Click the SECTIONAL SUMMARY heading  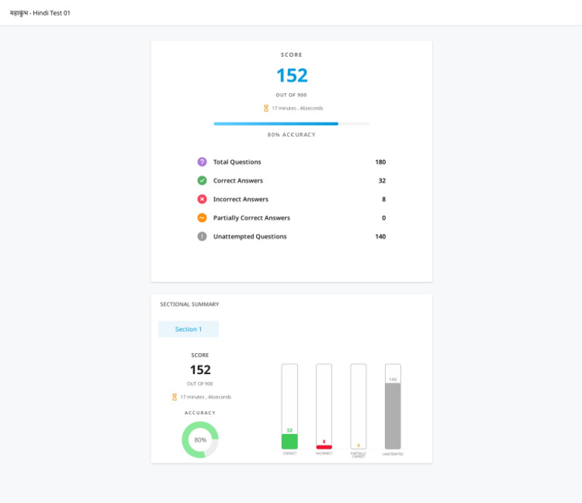[189, 305]
